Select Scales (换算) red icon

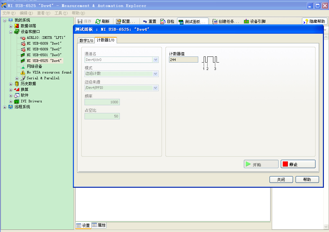[17, 90]
